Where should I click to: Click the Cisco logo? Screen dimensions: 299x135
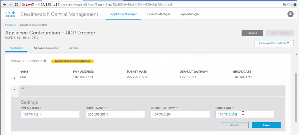(11, 14)
